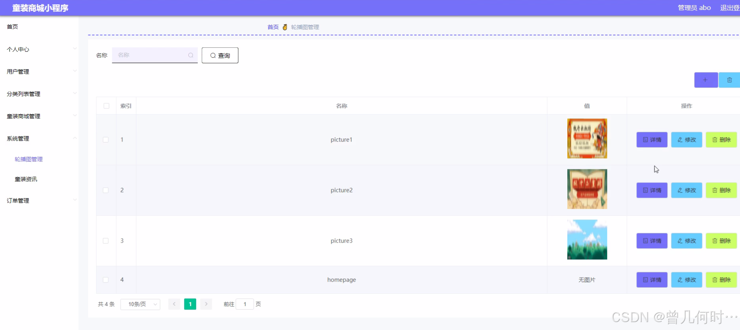740x330 pixels.
Task: Check the homepage row checkbox
Action: (x=106, y=280)
